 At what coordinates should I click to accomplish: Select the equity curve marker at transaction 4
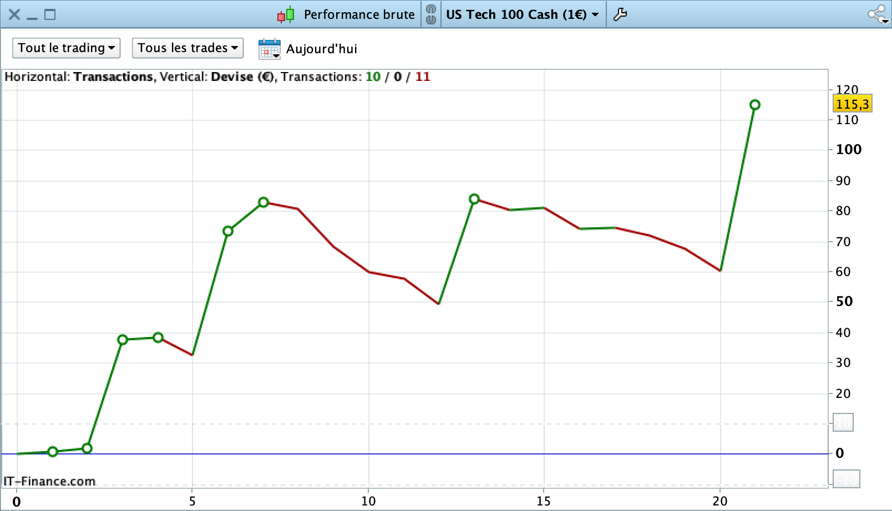158,338
